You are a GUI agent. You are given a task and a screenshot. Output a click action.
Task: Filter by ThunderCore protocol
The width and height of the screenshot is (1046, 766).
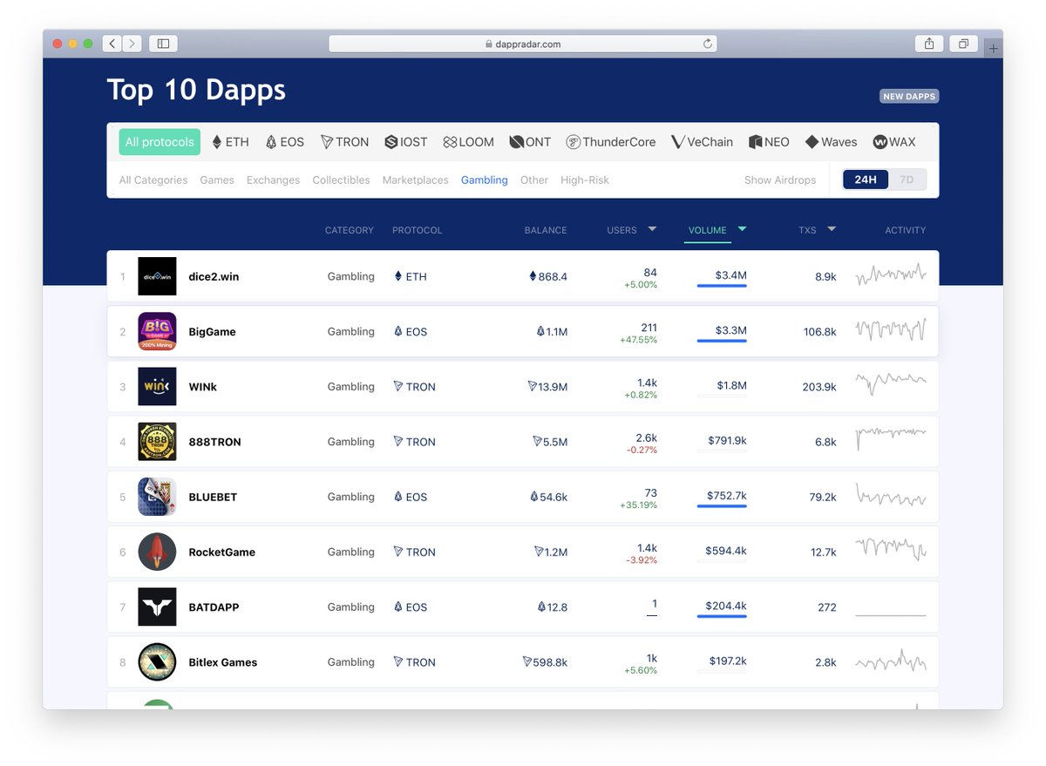click(x=611, y=142)
